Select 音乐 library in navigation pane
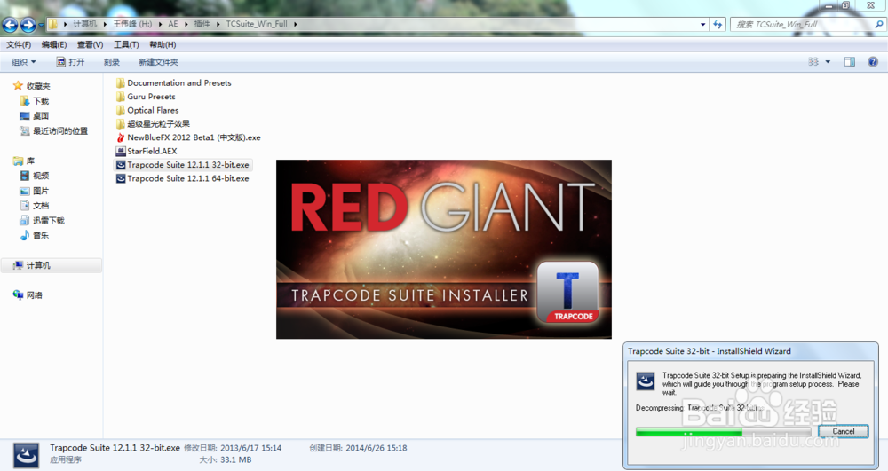888x471 pixels. tap(41, 236)
